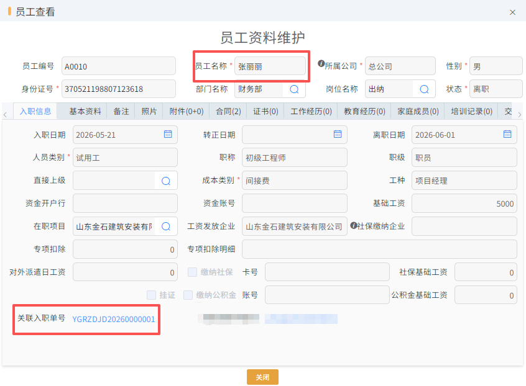Open the 工作经历(0) tab

click(311, 111)
